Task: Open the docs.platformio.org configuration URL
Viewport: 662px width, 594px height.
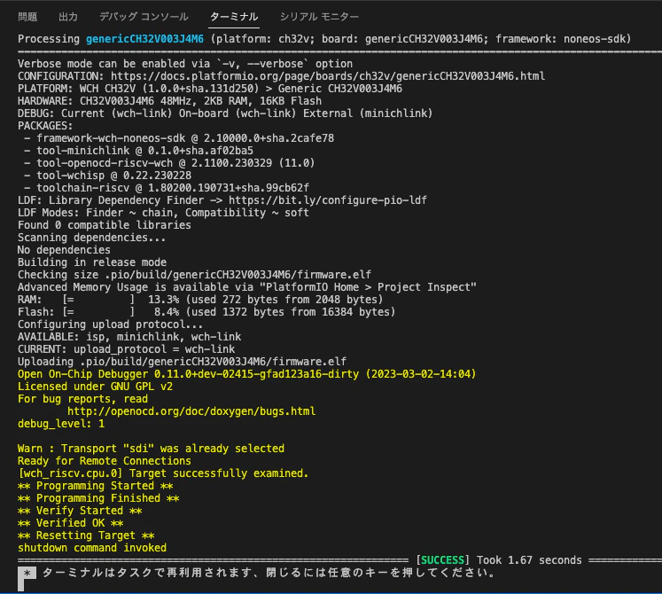Action: [x=328, y=76]
